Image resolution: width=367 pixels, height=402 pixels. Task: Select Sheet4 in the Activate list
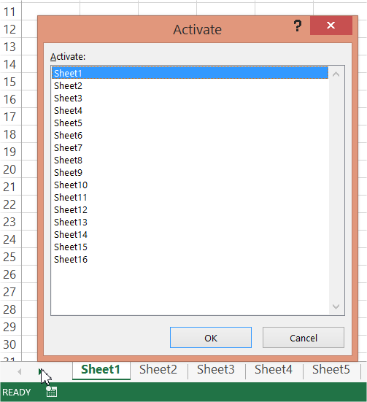(x=190, y=110)
